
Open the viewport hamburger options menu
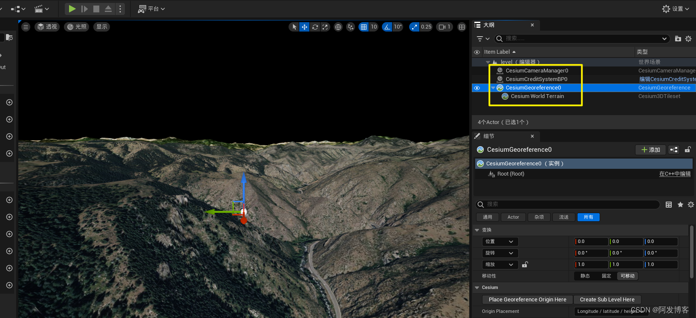coord(26,27)
